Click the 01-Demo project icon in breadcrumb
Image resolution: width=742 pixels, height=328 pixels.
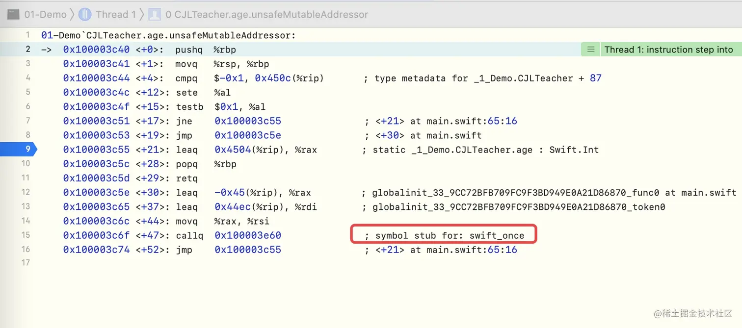point(13,14)
